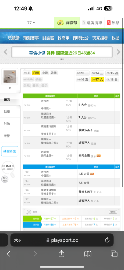Show Safari open tabs icon
Screen dimensions: 124x270
coord(114,254)
